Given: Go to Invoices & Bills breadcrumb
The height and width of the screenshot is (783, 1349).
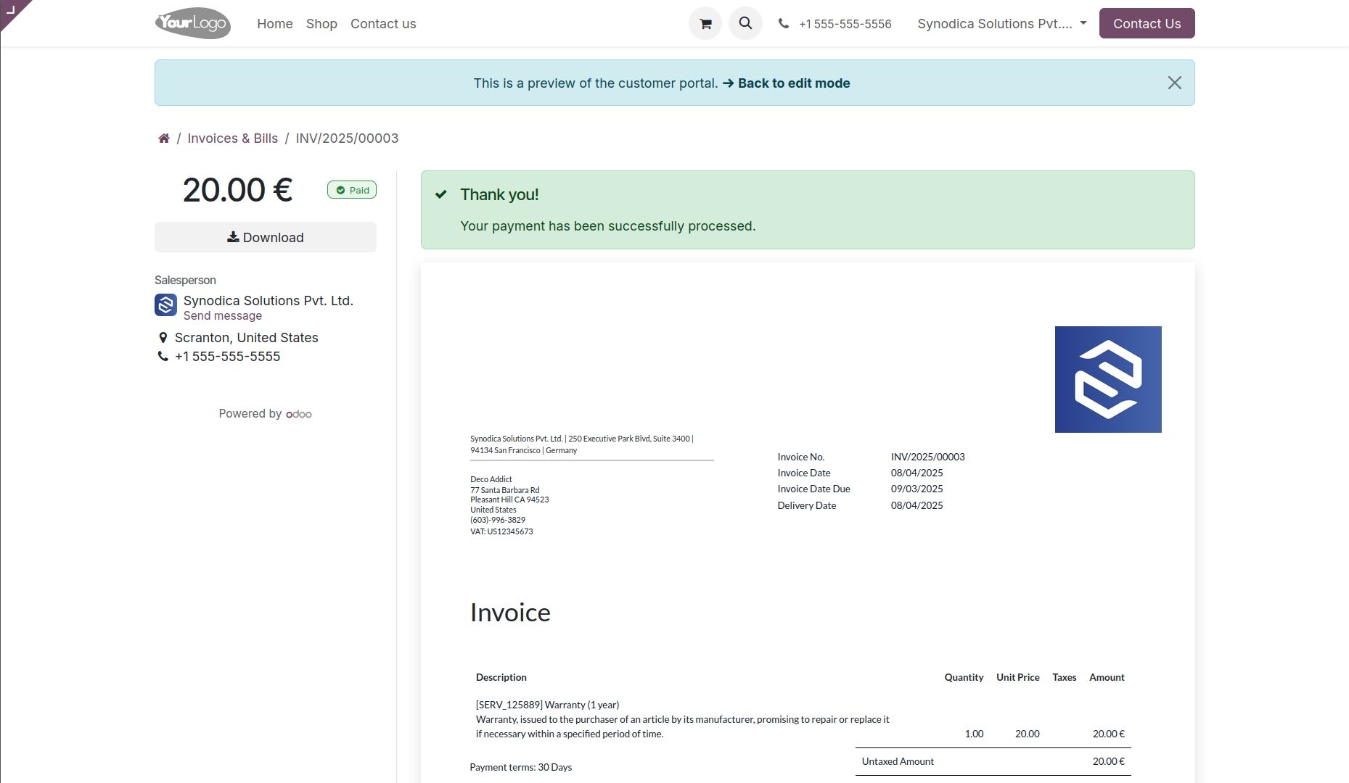Looking at the screenshot, I should tap(232, 138).
